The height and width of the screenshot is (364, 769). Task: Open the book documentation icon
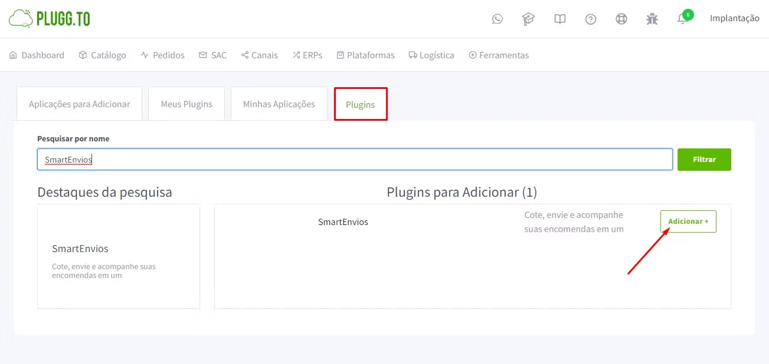click(560, 19)
